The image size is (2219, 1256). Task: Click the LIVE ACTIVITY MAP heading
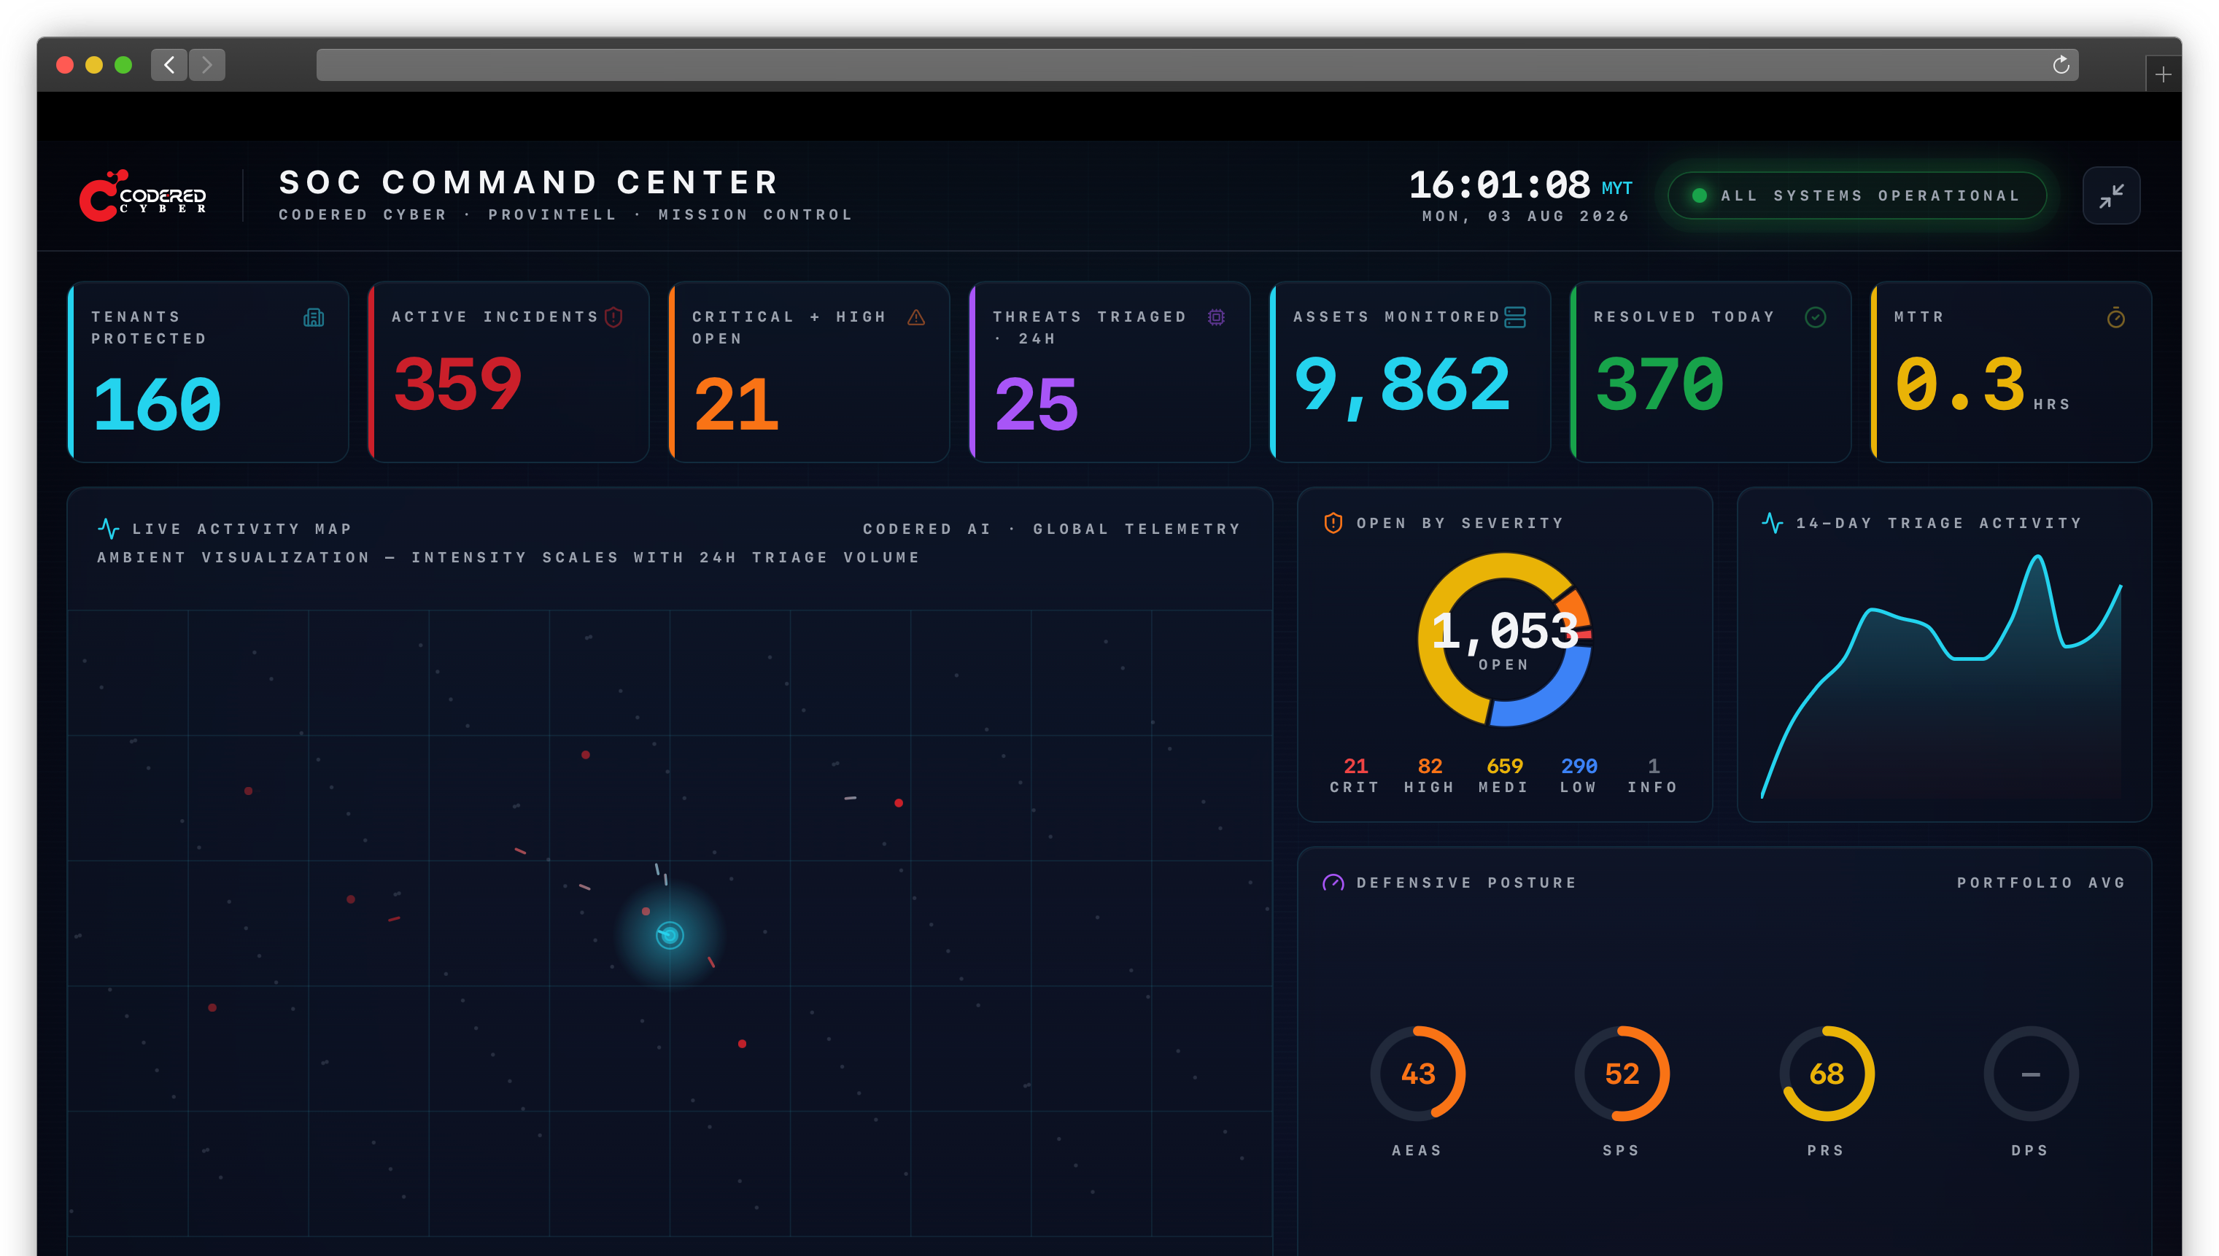(x=242, y=529)
